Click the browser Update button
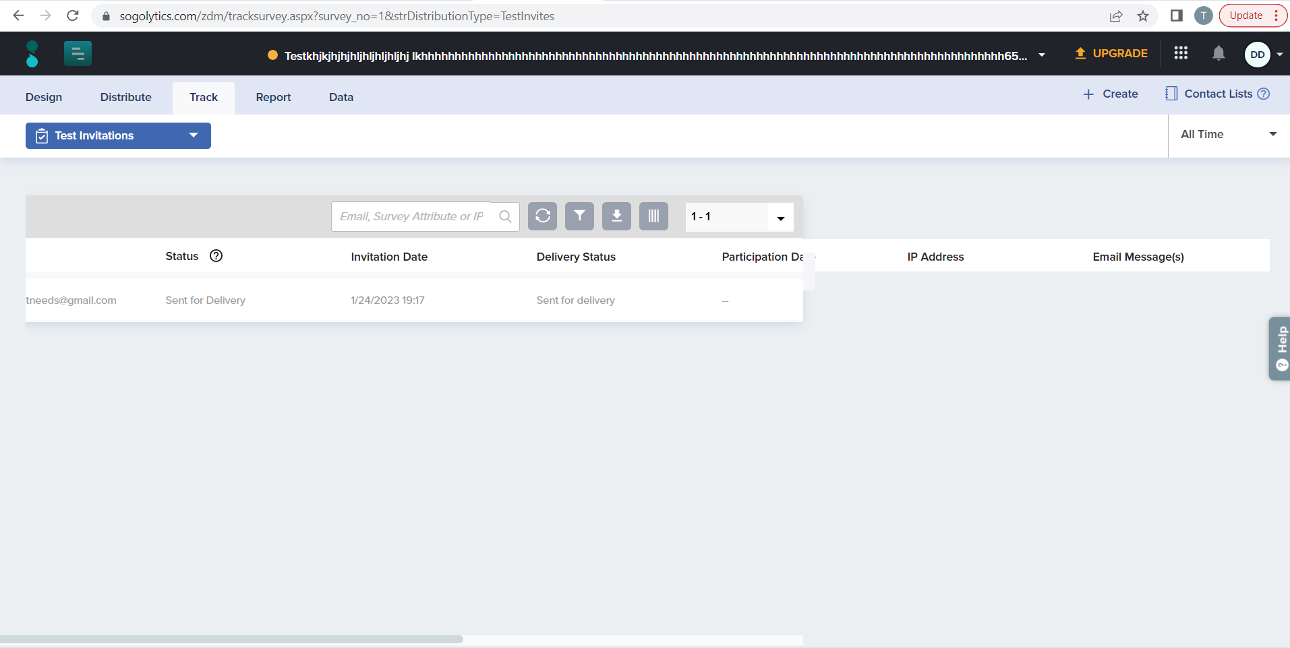1290x648 pixels. pyautogui.click(x=1253, y=15)
